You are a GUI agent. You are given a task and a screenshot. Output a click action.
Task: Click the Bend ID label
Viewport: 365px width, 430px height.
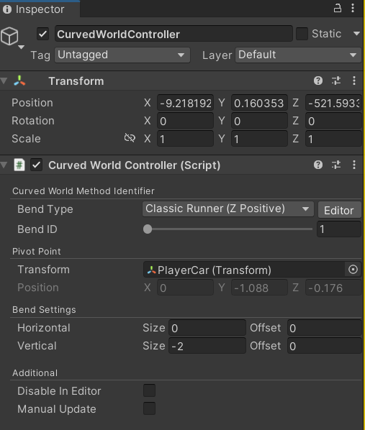pyautogui.click(x=37, y=229)
